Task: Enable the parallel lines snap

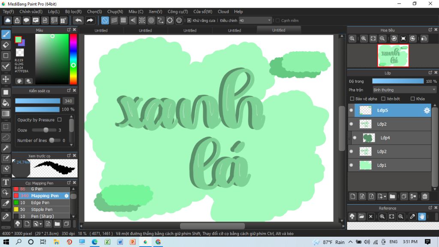Action: click(114, 21)
